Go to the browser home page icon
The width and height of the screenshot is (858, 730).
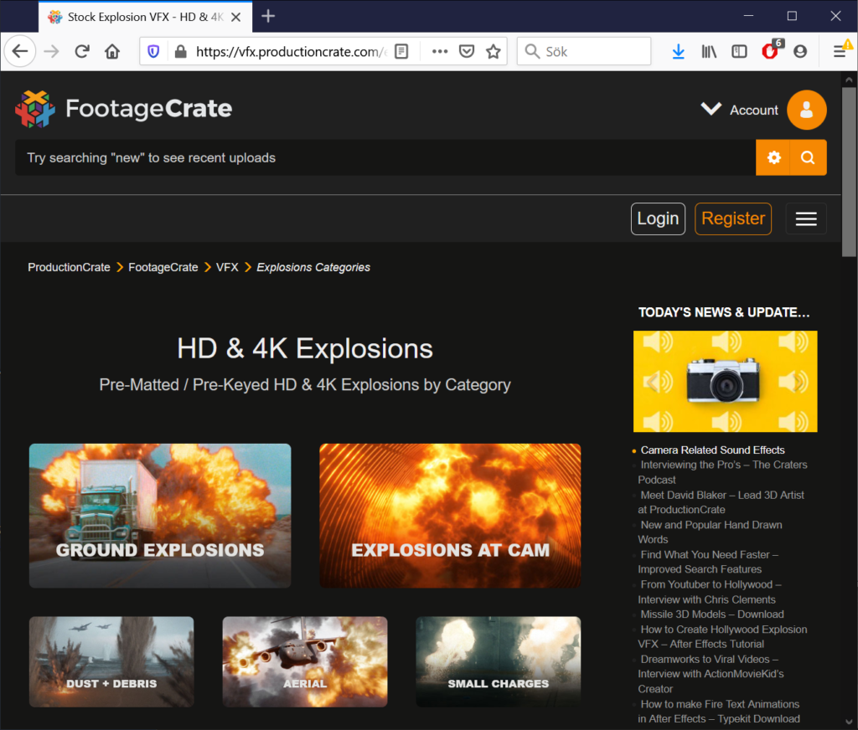coord(112,52)
